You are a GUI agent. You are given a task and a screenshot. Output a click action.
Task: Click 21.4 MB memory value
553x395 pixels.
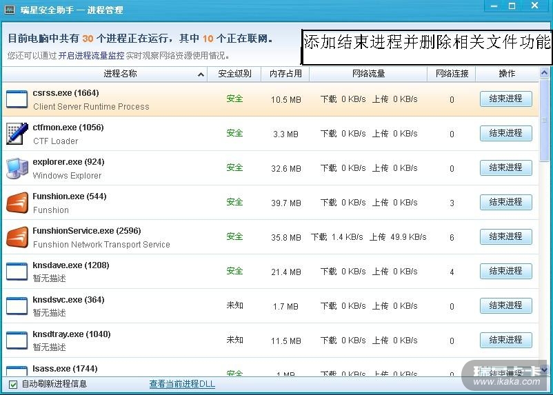(x=286, y=272)
